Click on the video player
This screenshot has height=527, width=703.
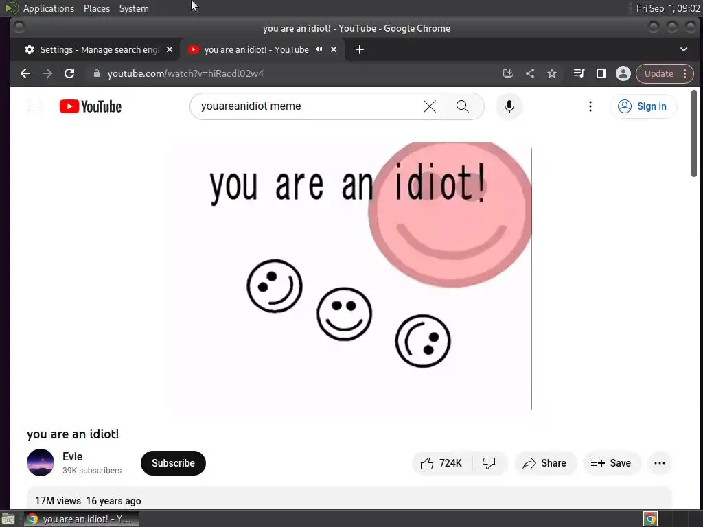coord(349,279)
